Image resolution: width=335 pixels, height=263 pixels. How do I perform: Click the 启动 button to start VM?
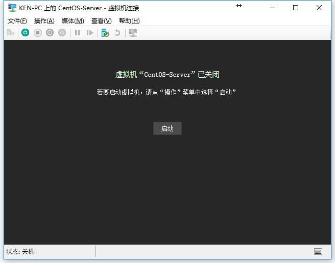coord(167,128)
